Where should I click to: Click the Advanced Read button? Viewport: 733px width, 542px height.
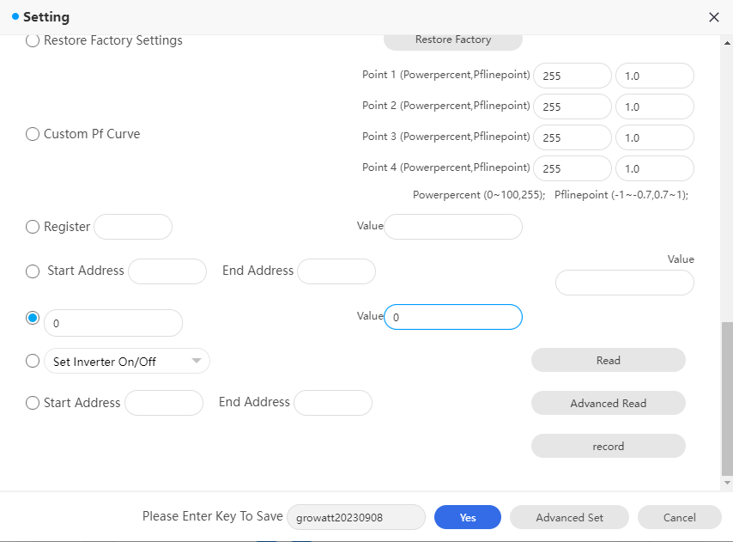pos(608,403)
